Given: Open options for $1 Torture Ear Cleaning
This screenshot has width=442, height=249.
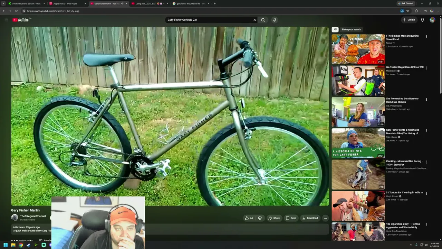Looking at the screenshot, I should [426, 193].
